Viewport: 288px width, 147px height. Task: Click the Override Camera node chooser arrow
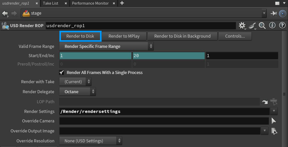274,121
